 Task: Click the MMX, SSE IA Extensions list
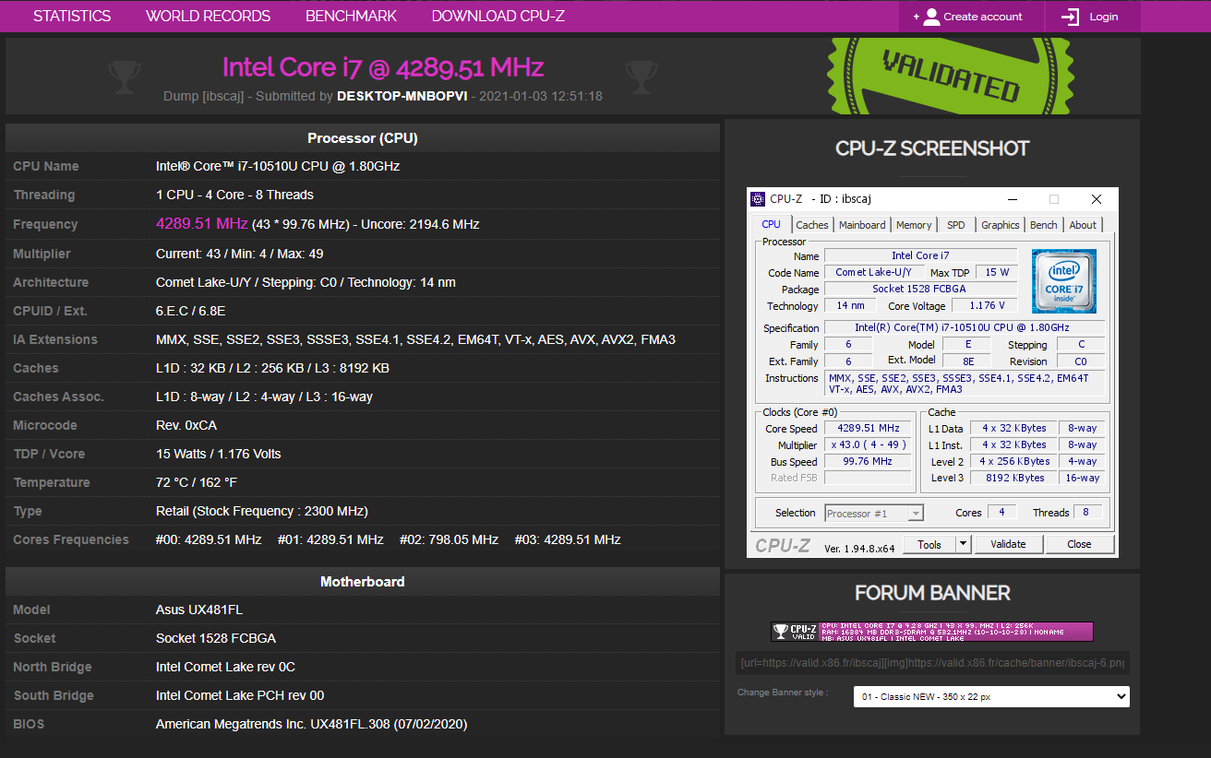[x=415, y=339]
